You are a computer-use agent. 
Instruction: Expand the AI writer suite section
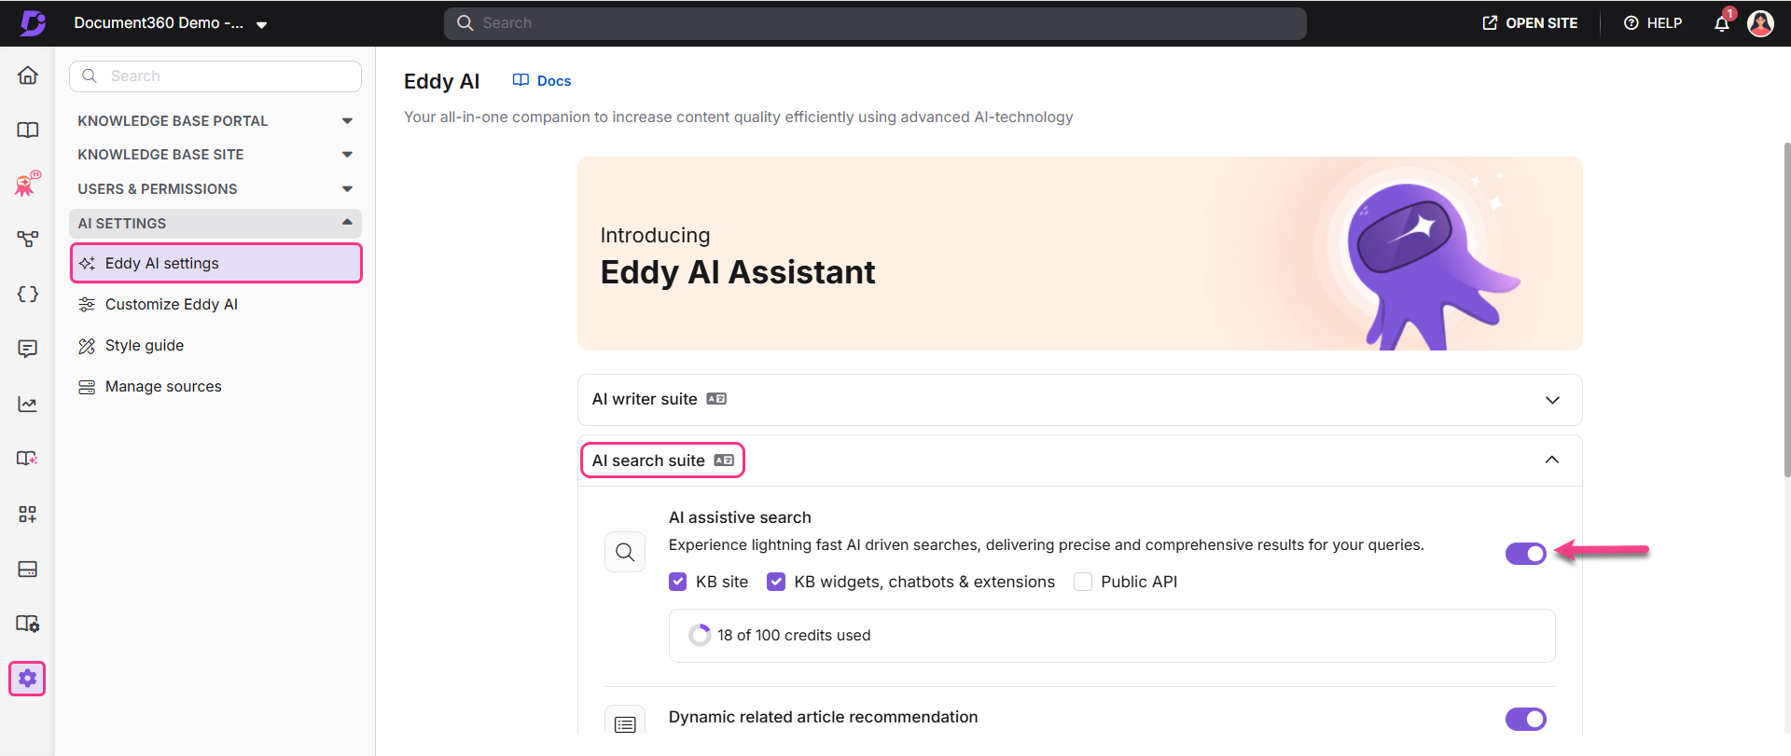(1079, 399)
